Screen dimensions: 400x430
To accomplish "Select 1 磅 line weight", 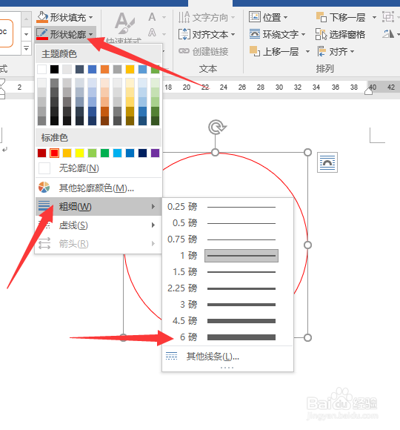I will pos(227,256).
